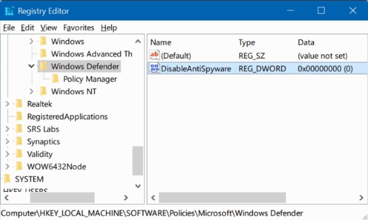Expand the Windows NT key
Viewport: 368px width, 220px height.
pyautogui.click(x=32, y=91)
